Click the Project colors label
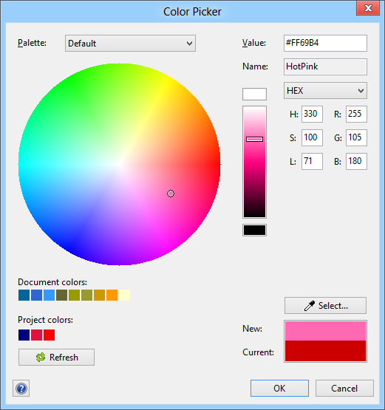 pos(45,320)
